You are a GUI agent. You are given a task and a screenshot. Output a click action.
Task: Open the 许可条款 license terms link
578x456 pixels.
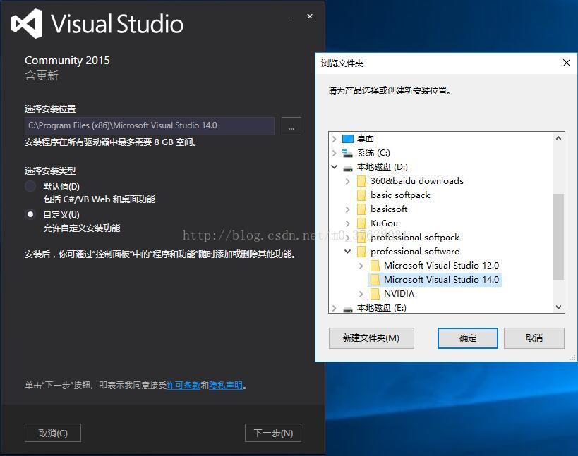[x=183, y=386]
